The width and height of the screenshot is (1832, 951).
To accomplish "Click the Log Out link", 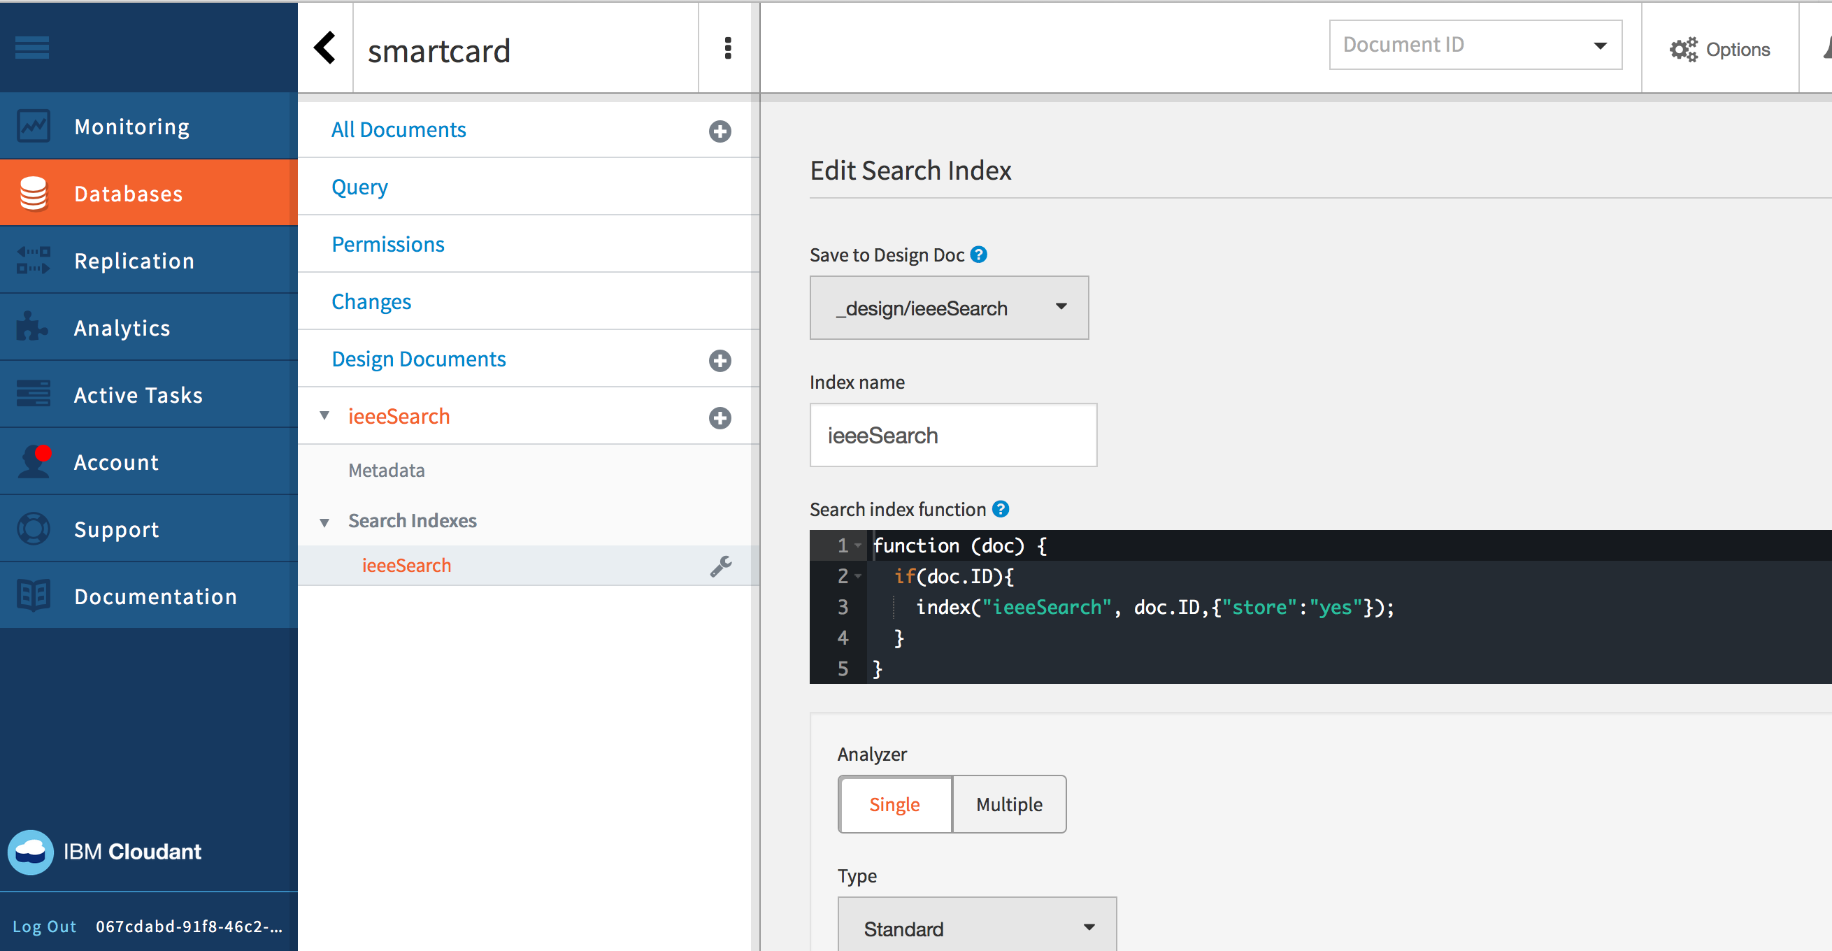I will coord(44,926).
